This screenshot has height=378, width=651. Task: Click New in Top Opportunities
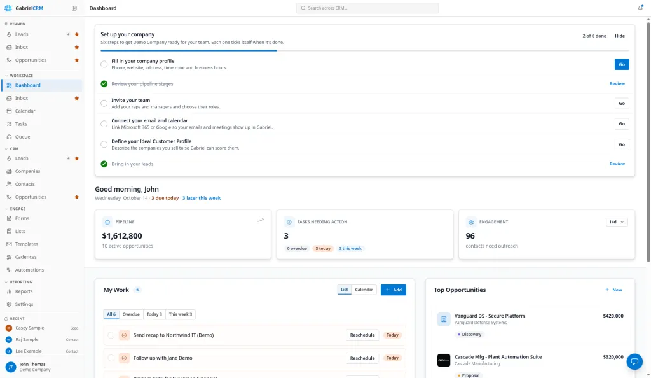613,290
